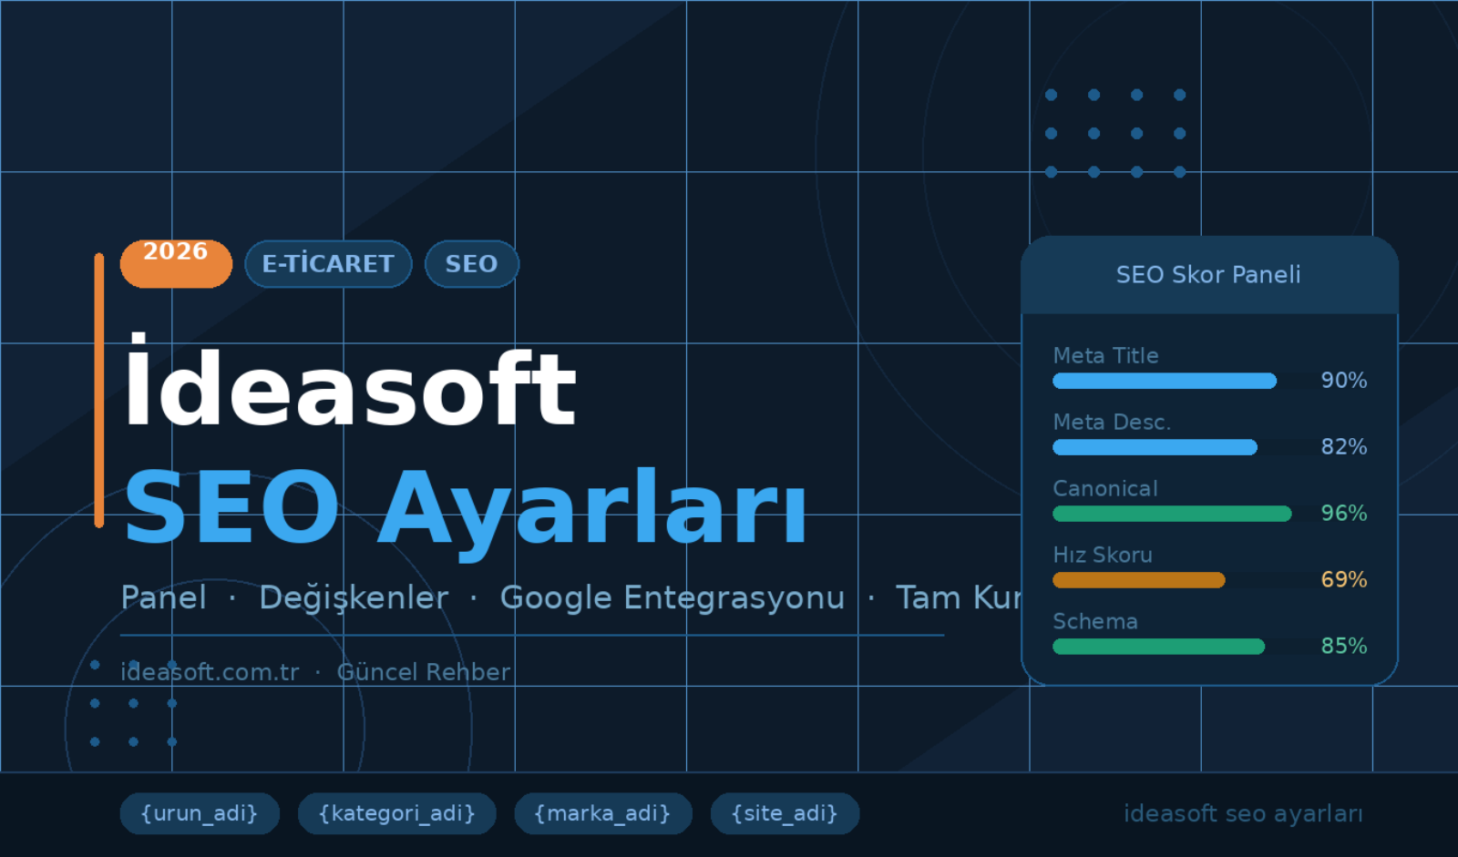The height and width of the screenshot is (857, 1458).
Task: Click the {site_adi} variable chip
Action: pos(785,813)
